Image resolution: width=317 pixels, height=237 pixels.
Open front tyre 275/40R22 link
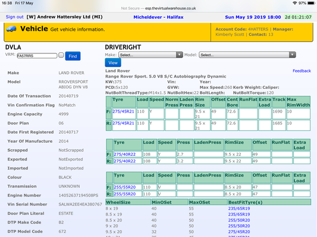124,154
